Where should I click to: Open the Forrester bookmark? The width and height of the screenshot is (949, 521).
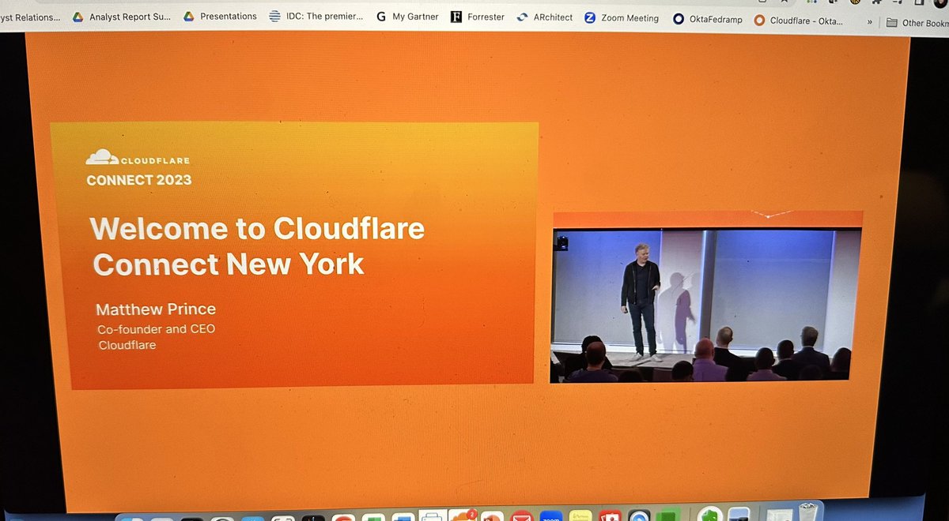click(478, 17)
